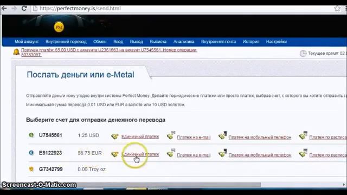347x195 pixels.
Task: Open the Вывод menu item
Action: tap(137, 42)
